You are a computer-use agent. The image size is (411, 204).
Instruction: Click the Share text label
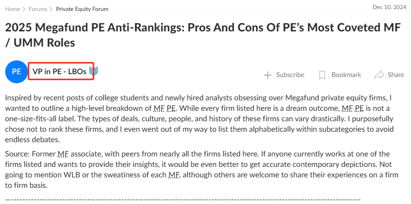click(396, 75)
